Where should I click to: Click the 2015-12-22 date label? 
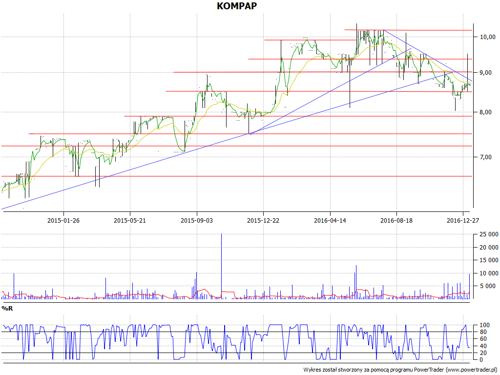[263, 220]
